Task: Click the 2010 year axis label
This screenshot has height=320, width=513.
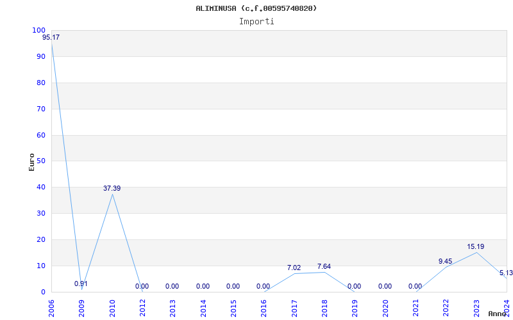Action: (112, 308)
